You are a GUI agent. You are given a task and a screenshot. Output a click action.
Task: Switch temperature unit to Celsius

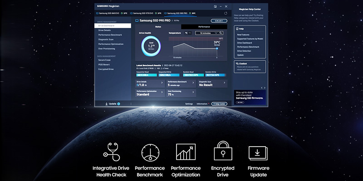click(186, 33)
